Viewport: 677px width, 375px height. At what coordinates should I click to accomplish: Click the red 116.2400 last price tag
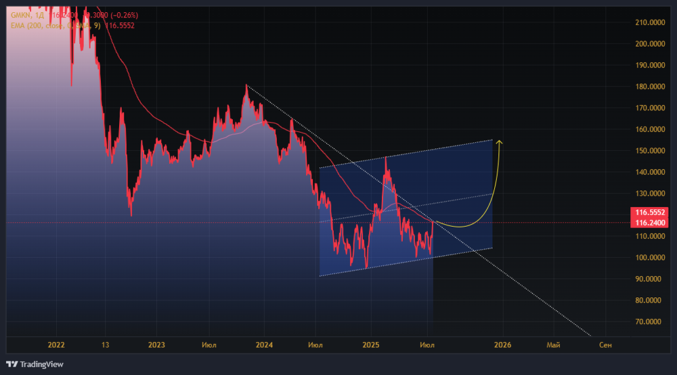click(x=649, y=223)
